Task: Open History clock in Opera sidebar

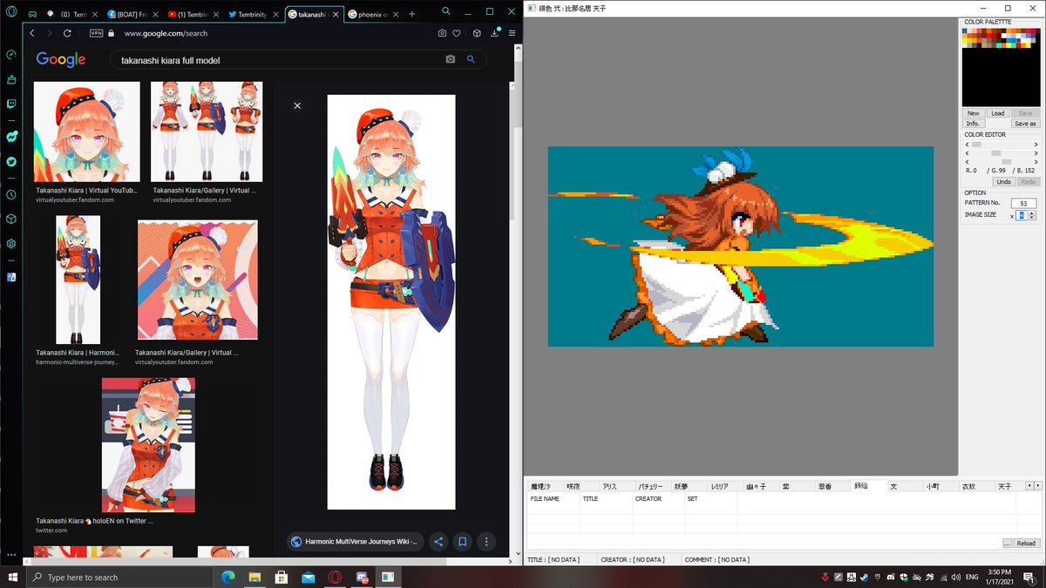Action: [11, 195]
